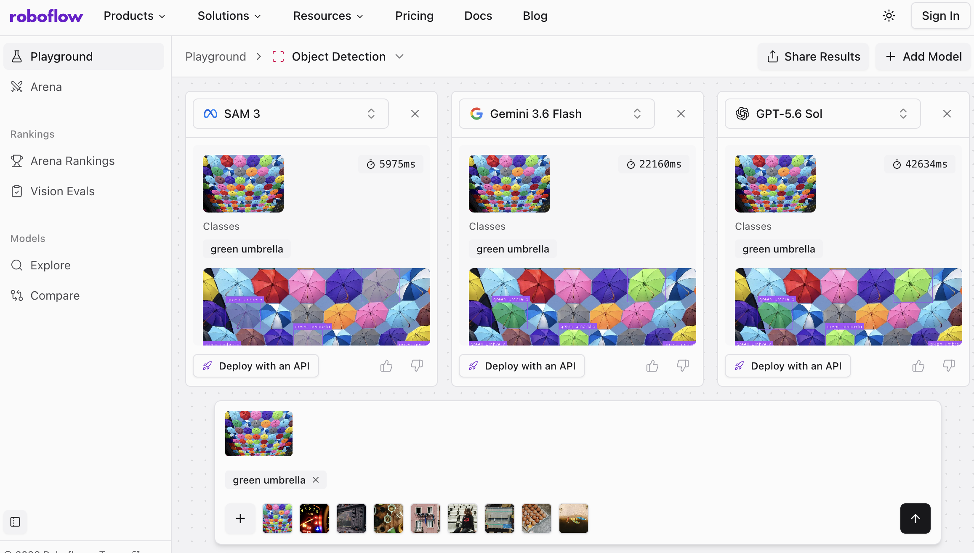Select the seated person sample image

[x=463, y=518]
